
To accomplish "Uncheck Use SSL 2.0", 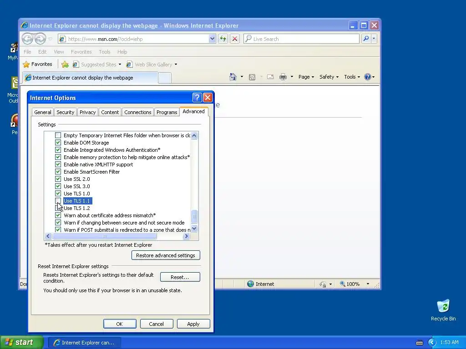I will click(58, 179).
